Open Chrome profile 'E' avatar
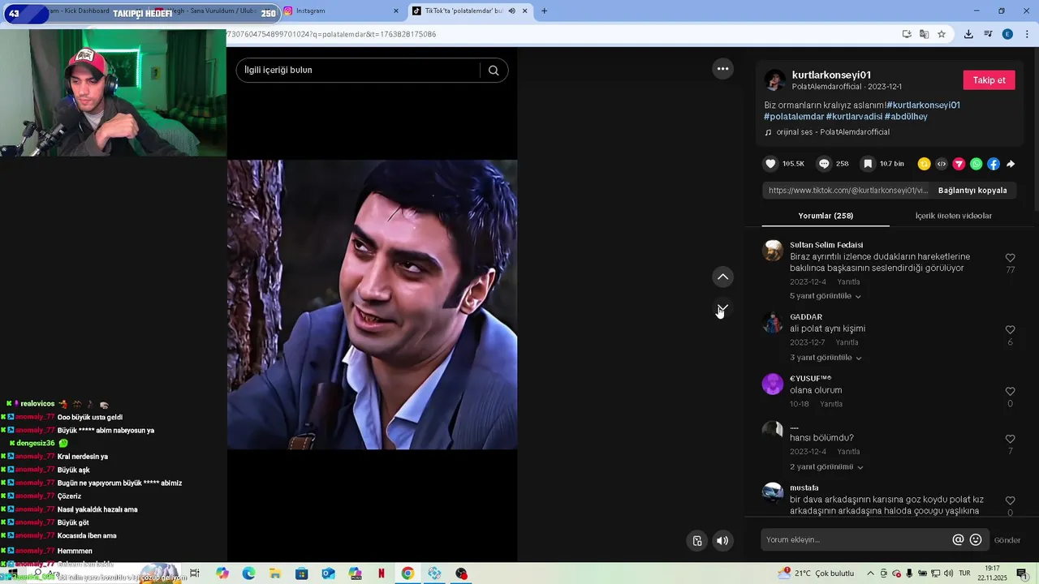This screenshot has height=584, width=1039. click(1007, 34)
